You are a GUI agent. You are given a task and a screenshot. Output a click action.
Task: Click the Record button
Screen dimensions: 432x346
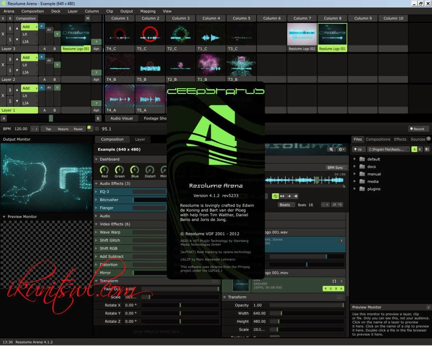click(419, 129)
